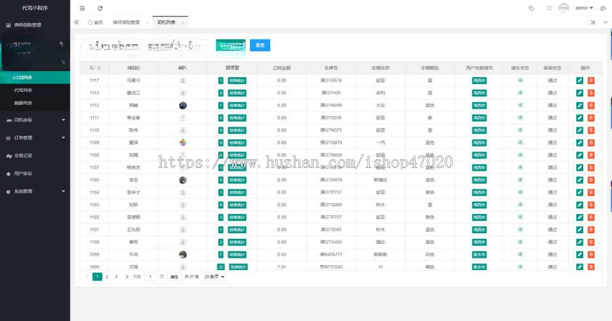The image size is (612, 321).
Task: Sort table by the ID column arrow
Action: (x=99, y=68)
